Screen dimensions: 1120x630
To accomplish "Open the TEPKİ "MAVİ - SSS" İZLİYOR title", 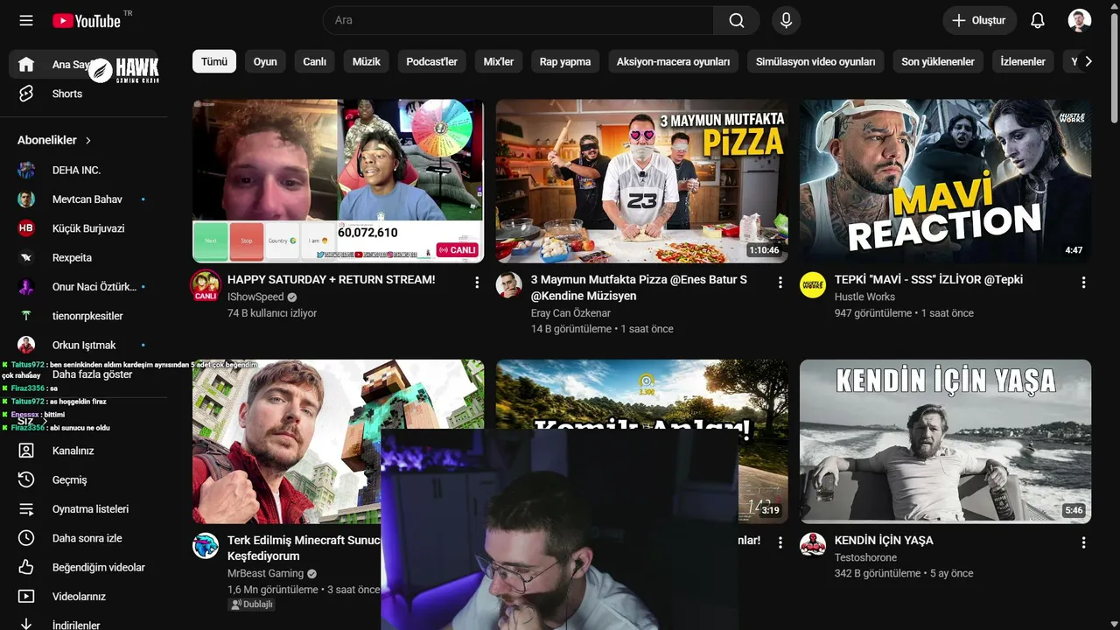I will pos(928,280).
